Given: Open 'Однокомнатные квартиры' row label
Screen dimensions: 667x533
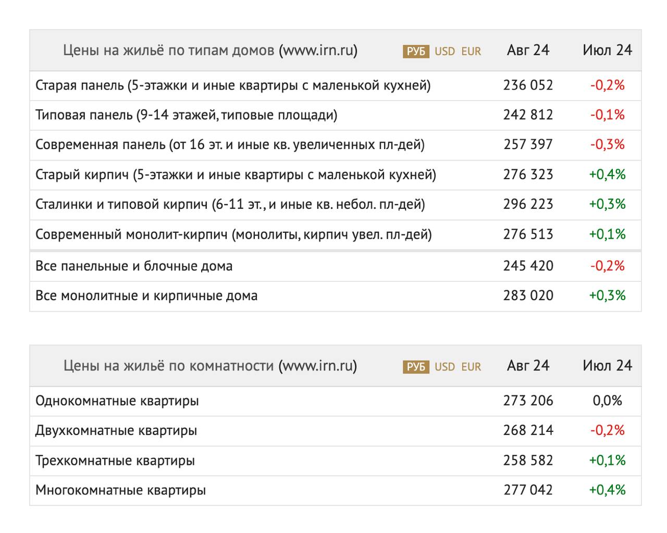Looking at the screenshot, I should point(117,401).
